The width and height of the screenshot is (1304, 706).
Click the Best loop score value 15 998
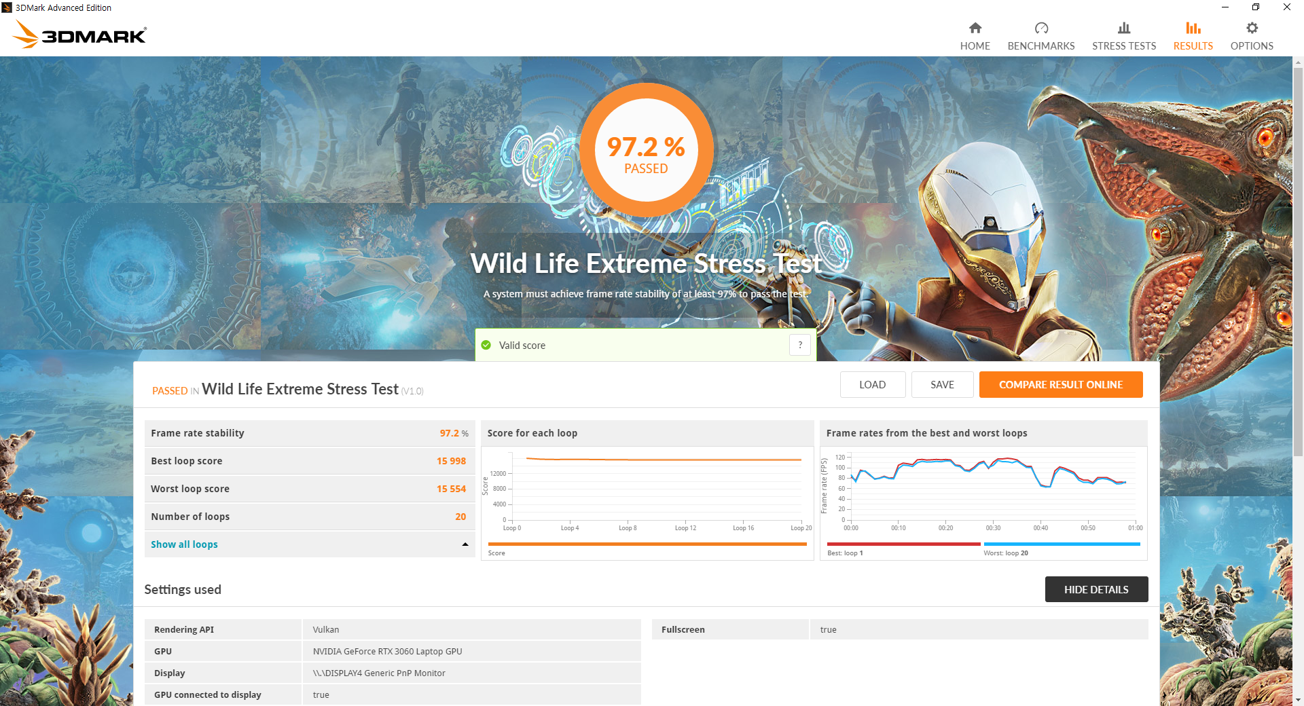point(451,461)
